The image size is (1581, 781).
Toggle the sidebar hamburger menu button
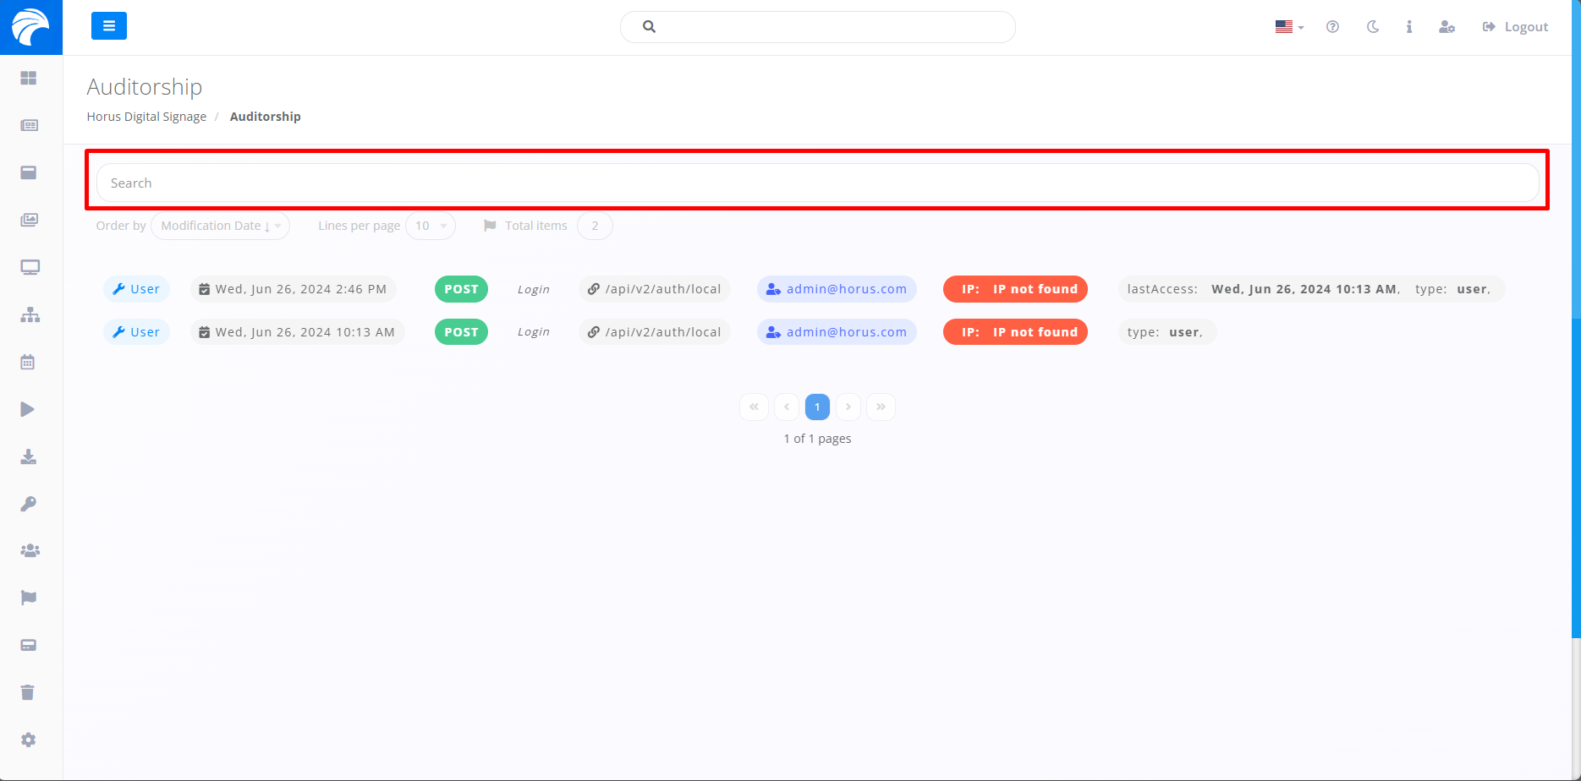click(x=109, y=26)
